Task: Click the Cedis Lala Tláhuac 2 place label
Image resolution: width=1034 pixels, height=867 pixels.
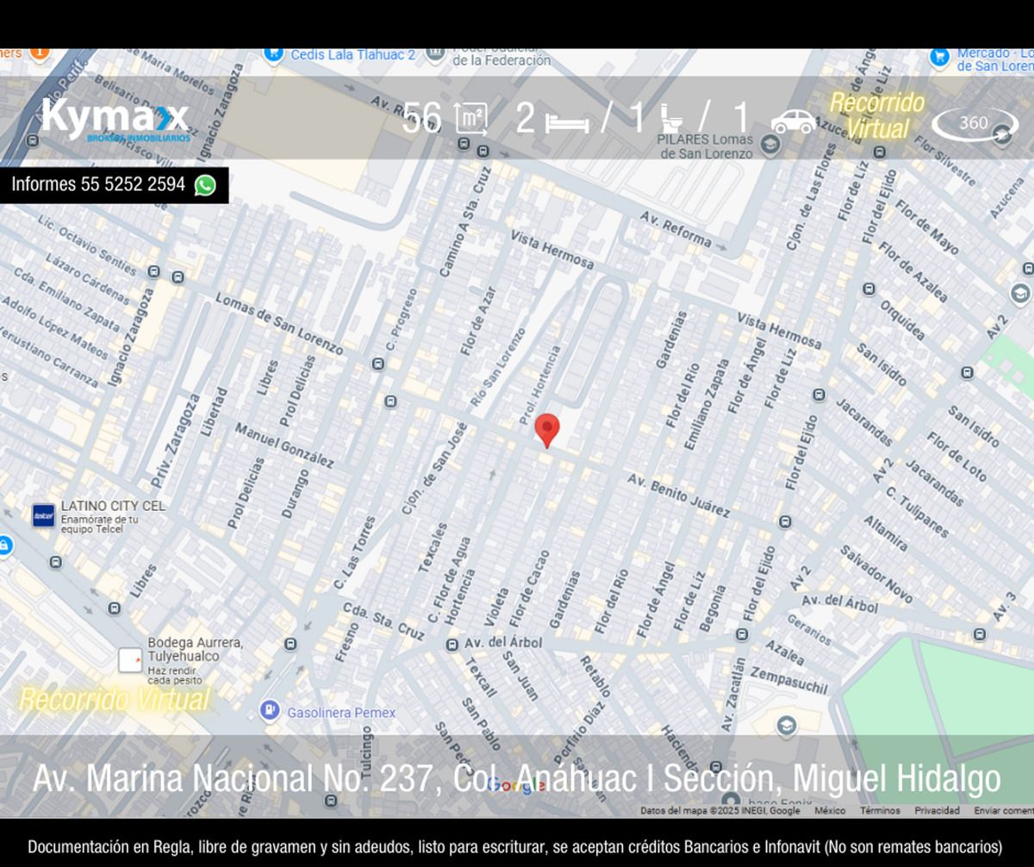Action: (353, 55)
